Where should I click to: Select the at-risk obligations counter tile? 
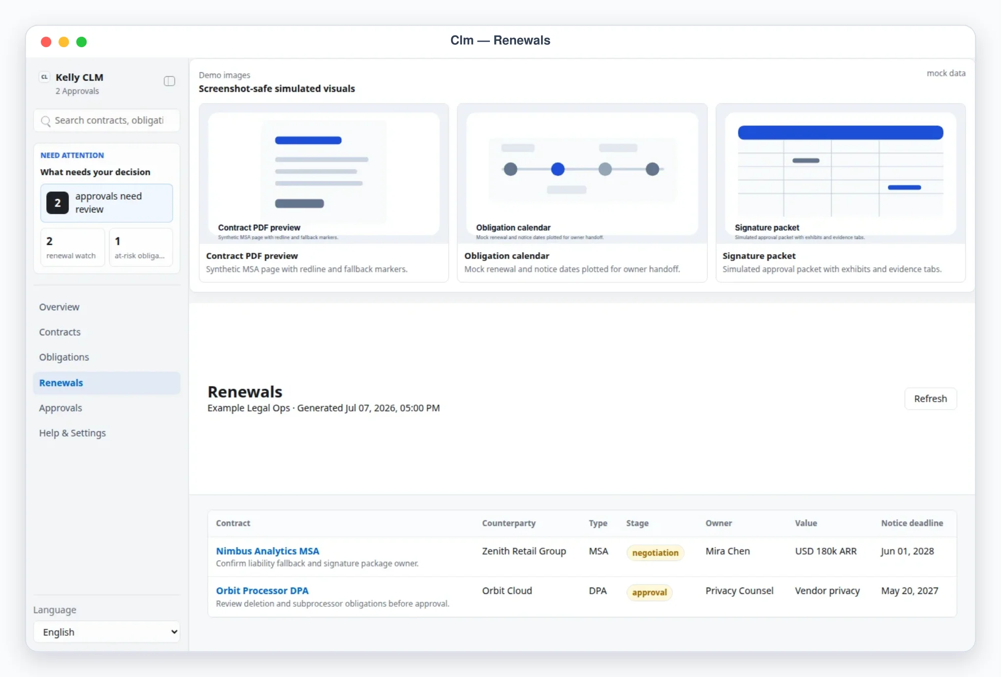pos(141,247)
